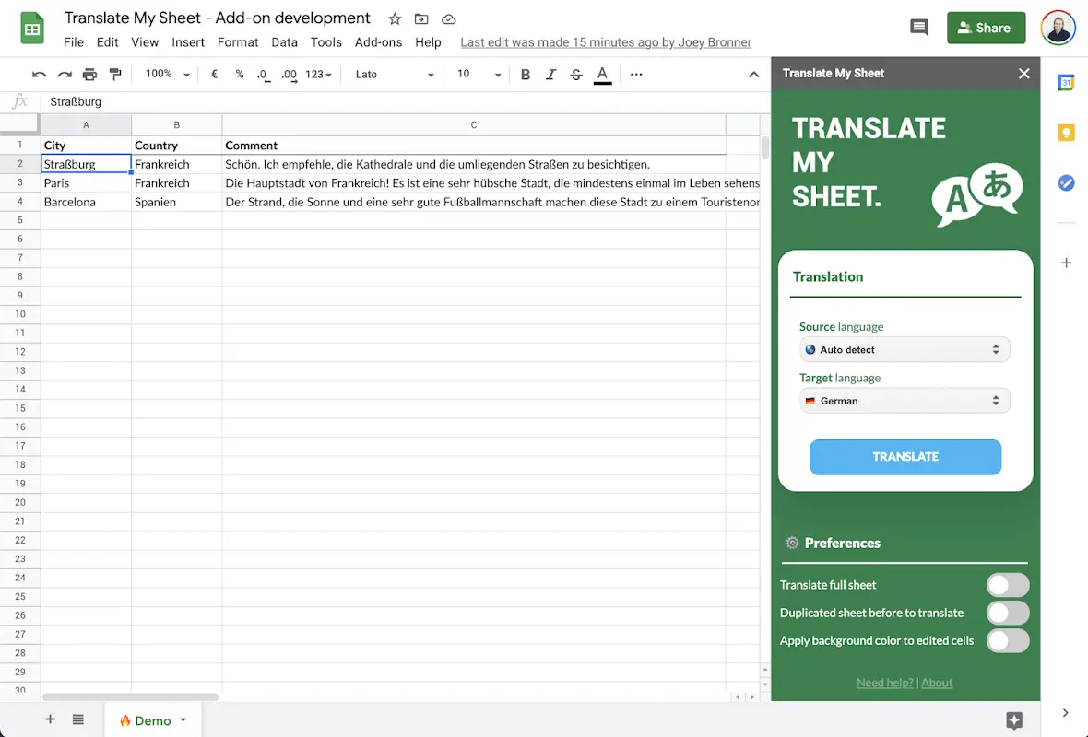Open the Explore button

[x=1013, y=720]
